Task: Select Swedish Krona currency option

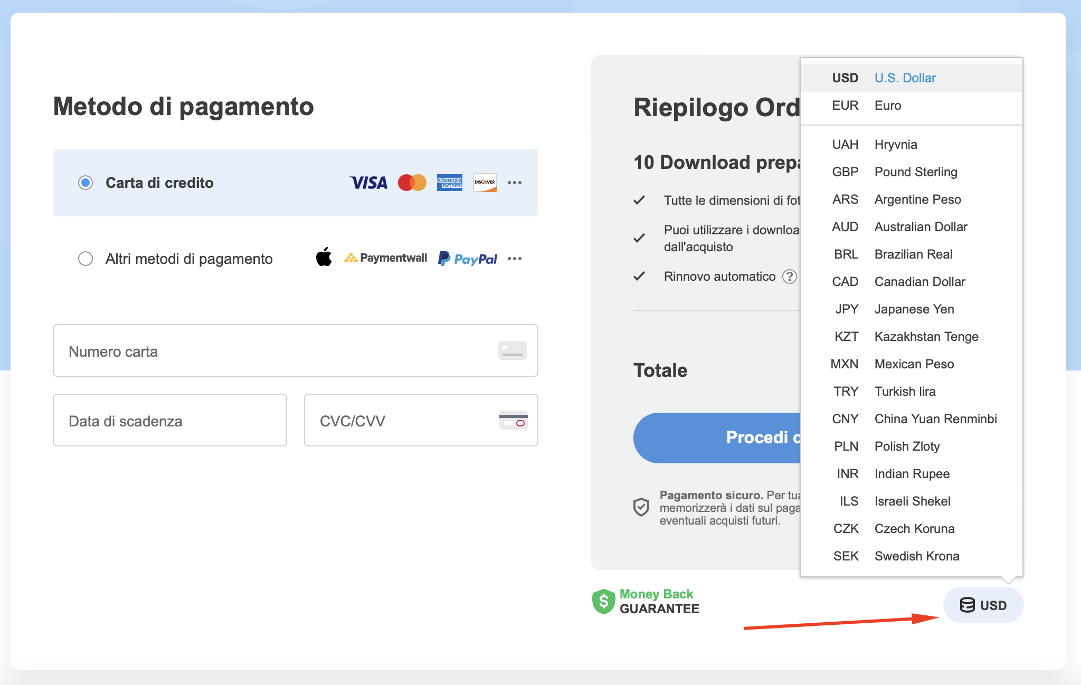Action: [917, 556]
